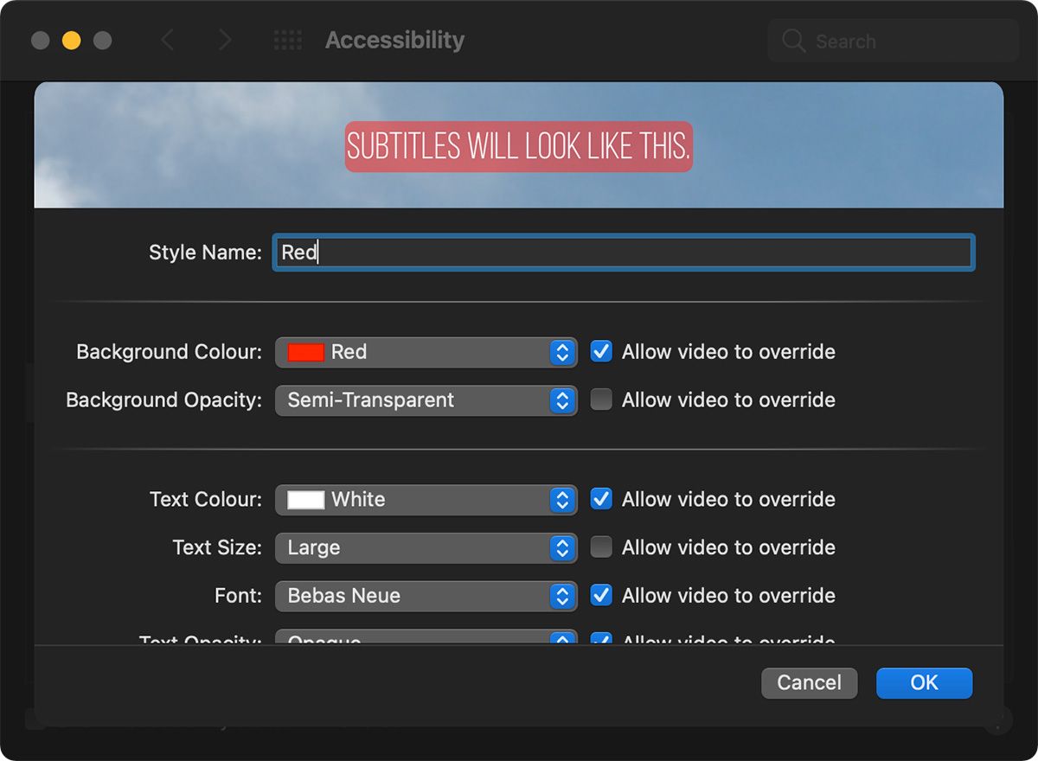Open the show-all preferences grid icon
This screenshot has width=1038, height=761.
[x=287, y=40]
